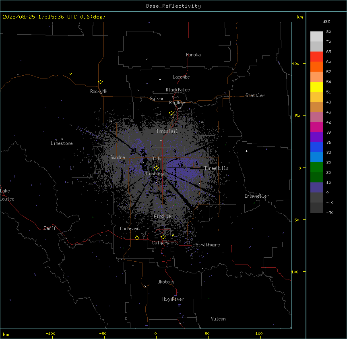
Task: Click the Cochrane city label
Action: click(x=130, y=229)
